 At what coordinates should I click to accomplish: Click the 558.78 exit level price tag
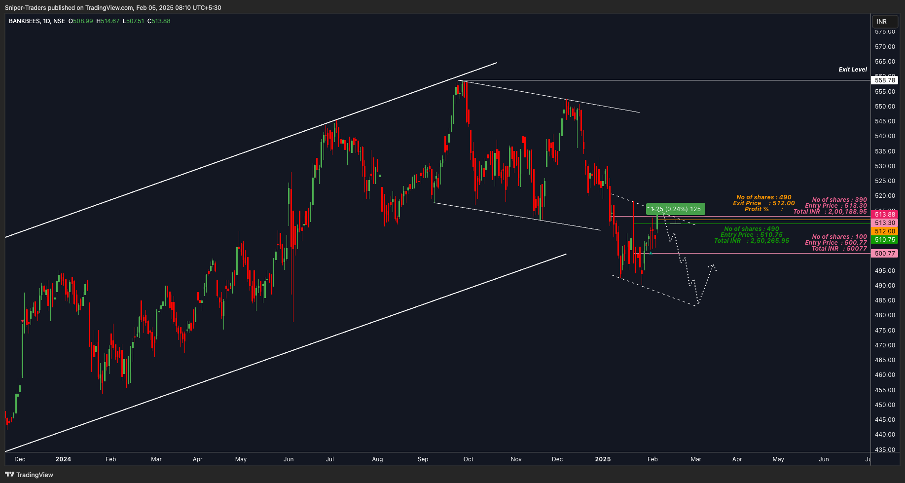coord(885,80)
